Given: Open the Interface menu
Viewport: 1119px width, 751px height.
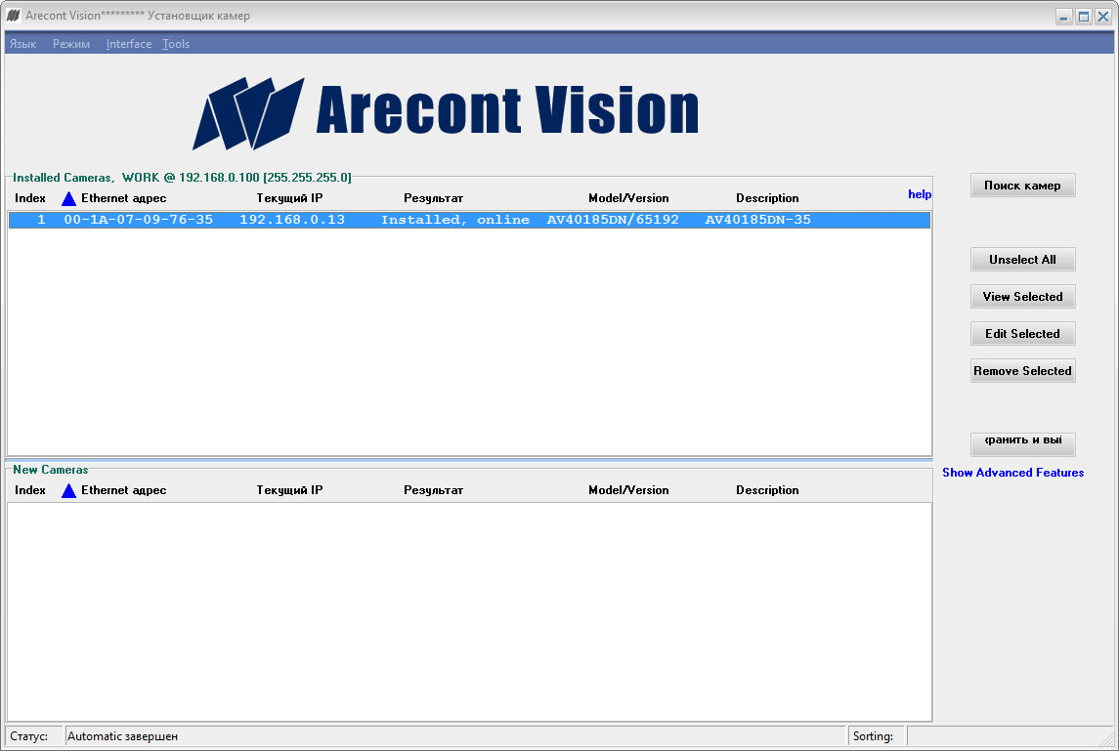Looking at the screenshot, I should click(x=128, y=44).
